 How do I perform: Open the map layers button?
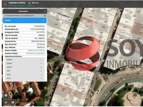[x=6, y=95]
